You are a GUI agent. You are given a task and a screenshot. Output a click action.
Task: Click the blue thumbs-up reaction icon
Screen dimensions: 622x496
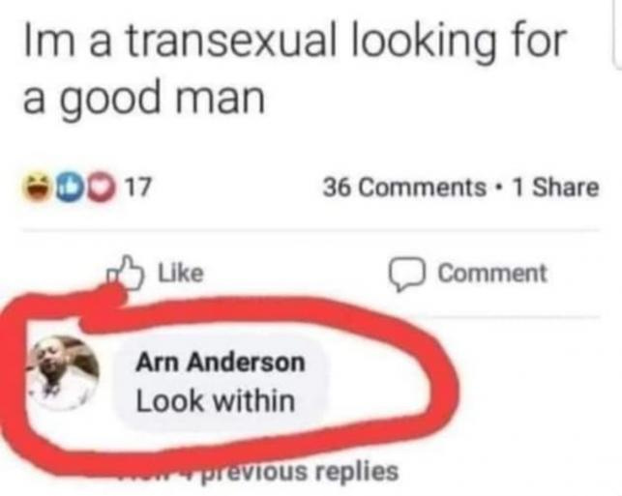(x=69, y=188)
